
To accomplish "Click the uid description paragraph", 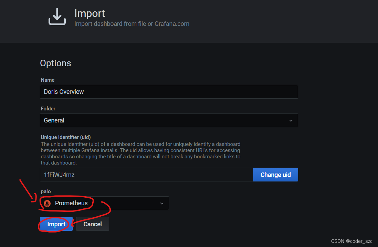I will click(140, 154).
